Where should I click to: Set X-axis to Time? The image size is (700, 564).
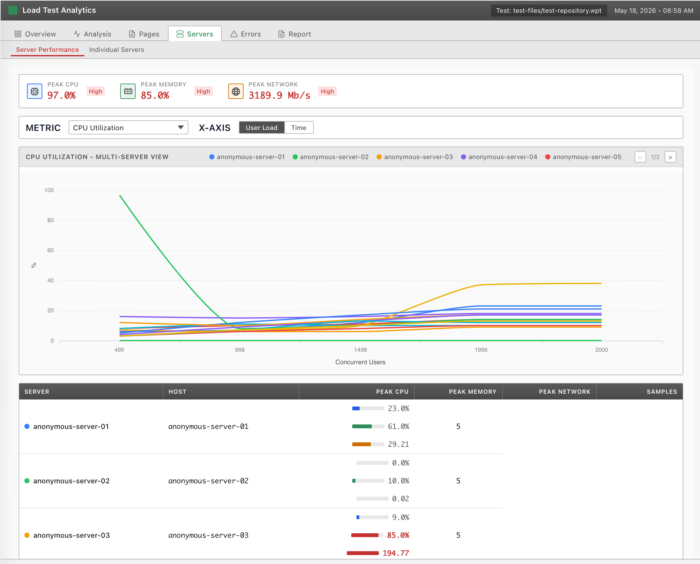click(299, 128)
